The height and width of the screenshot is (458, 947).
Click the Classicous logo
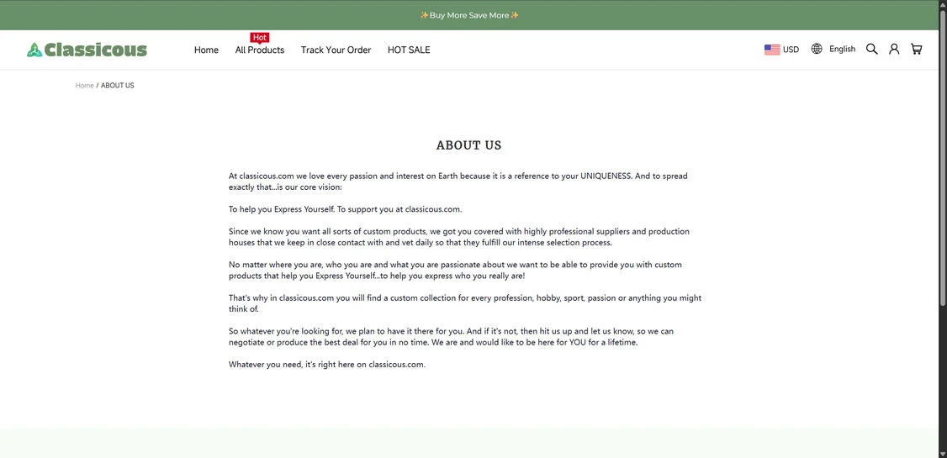click(87, 50)
